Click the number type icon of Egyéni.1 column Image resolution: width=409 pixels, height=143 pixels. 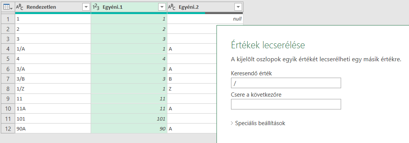pyautogui.click(x=96, y=7)
